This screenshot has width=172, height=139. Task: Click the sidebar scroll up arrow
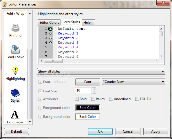click(30, 14)
